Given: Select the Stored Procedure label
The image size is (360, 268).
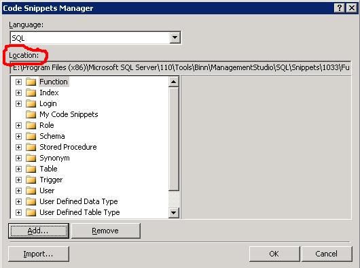Looking at the screenshot, I should (x=68, y=147).
